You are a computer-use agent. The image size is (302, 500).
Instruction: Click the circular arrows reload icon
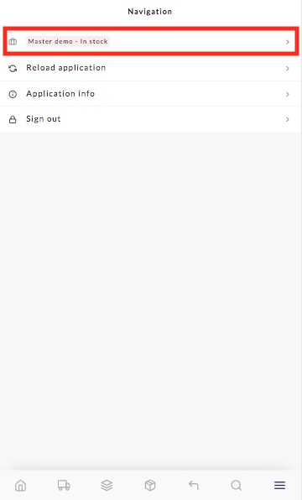[13, 68]
